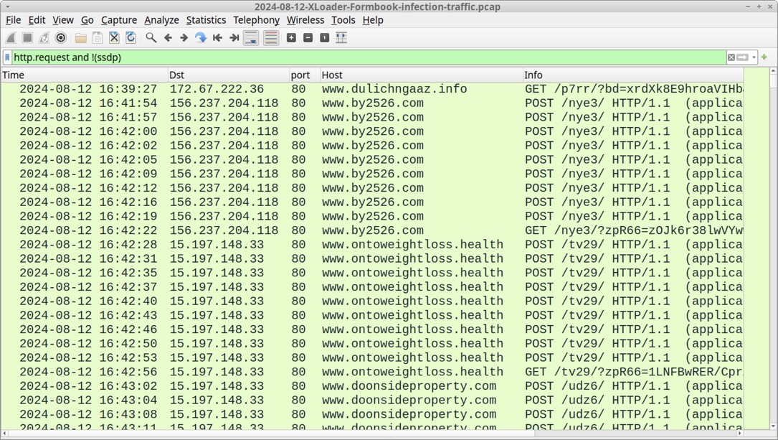Viewport: 778px width, 440px height.
Task: Jump to the first packet
Action: pyautogui.click(x=217, y=38)
